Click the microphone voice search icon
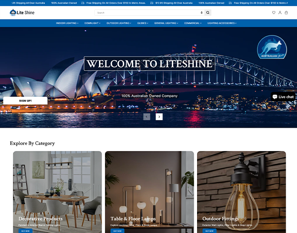The image size is (297, 233). tap(201, 13)
